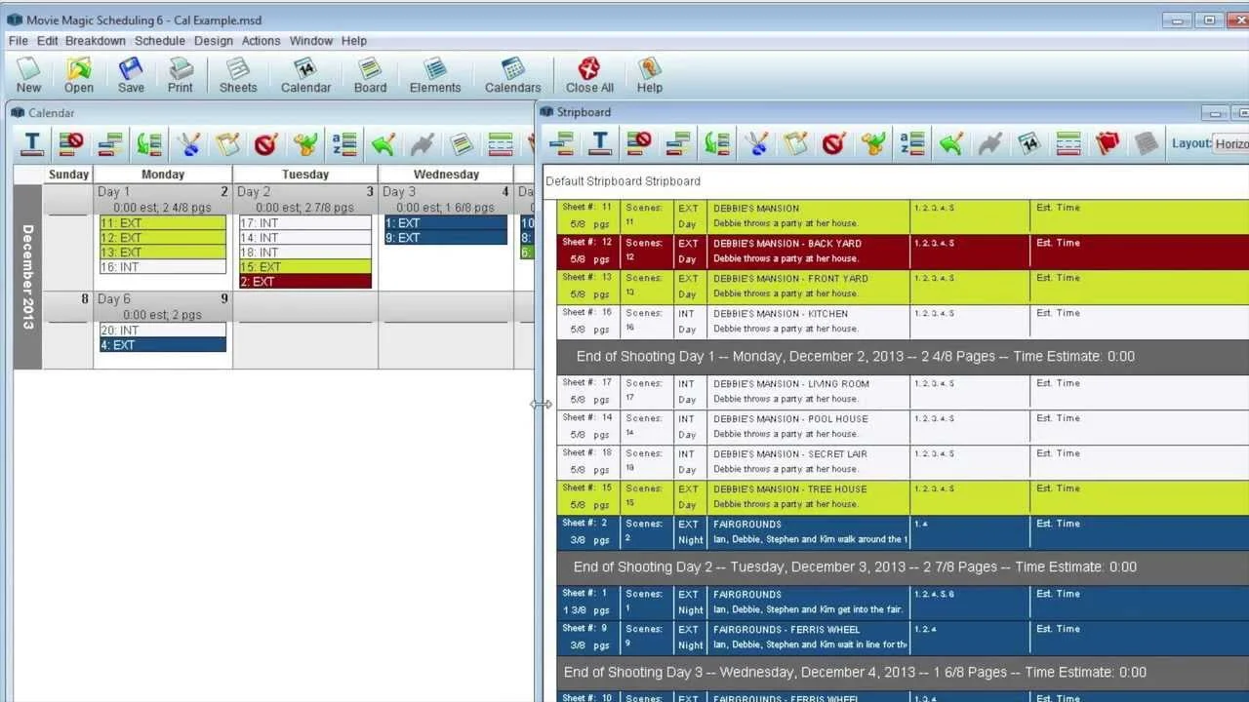Open the Board view icon

coord(370,75)
